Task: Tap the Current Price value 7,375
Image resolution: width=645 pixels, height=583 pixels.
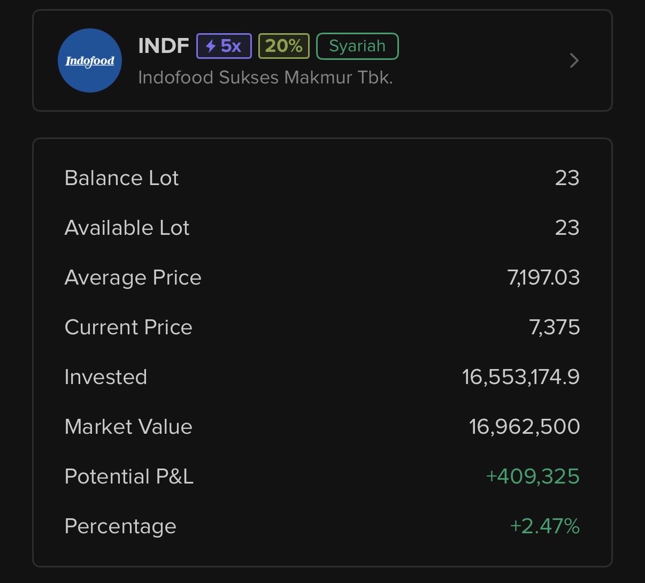Action: pos(555,327)
